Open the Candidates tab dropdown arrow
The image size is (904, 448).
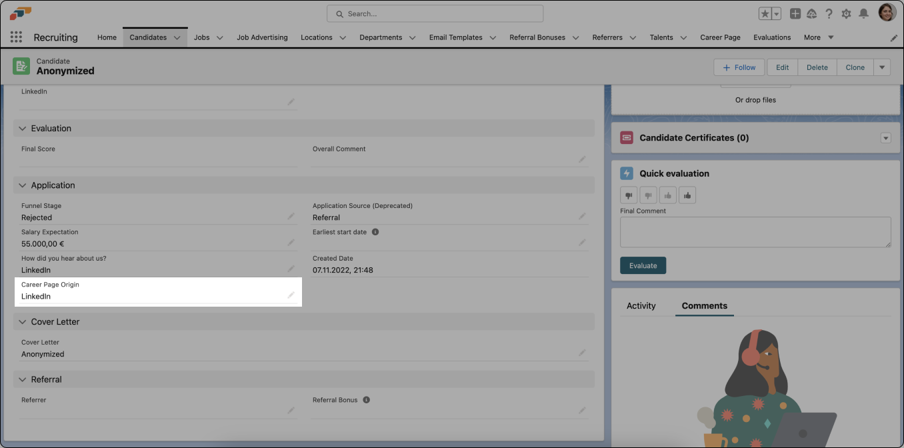178,37
